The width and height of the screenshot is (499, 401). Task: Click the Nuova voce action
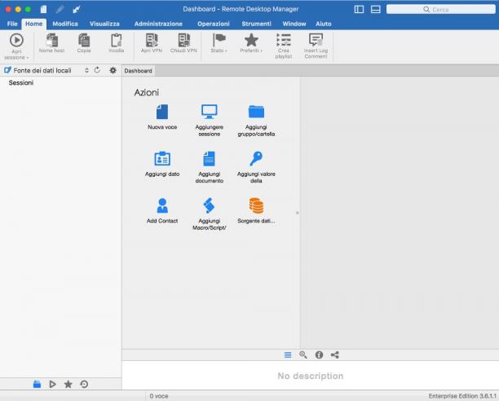click(x=162, y=117)
